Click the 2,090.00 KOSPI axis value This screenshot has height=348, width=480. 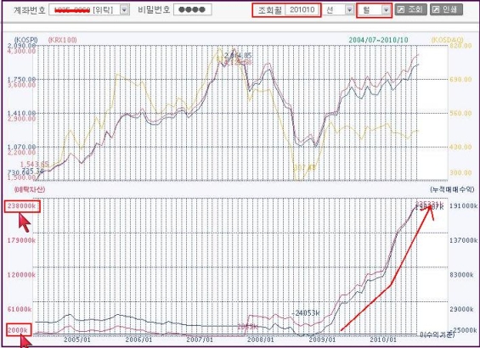[x=21, y=46]
